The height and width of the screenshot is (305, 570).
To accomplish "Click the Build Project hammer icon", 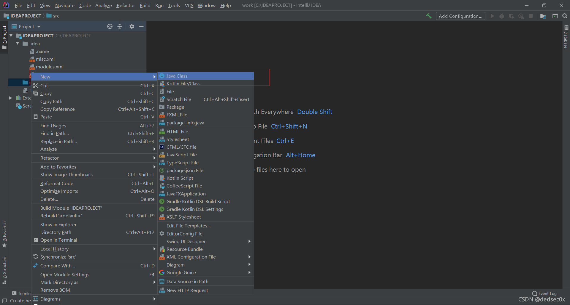I will tap(428, 16).
